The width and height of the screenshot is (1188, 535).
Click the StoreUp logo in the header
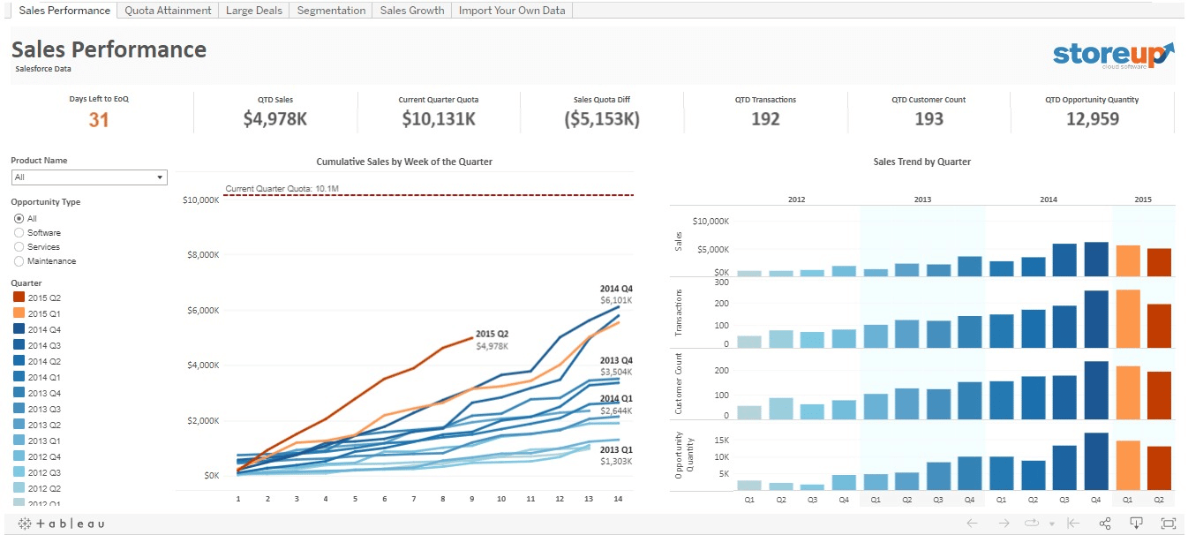[1113, 55]
